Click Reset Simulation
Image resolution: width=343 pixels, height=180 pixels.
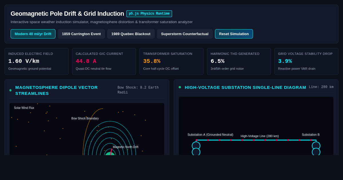click(x=234, y=34)
